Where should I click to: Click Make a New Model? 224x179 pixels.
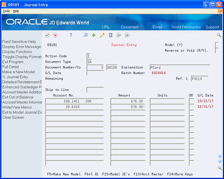(x=19, y=72)
